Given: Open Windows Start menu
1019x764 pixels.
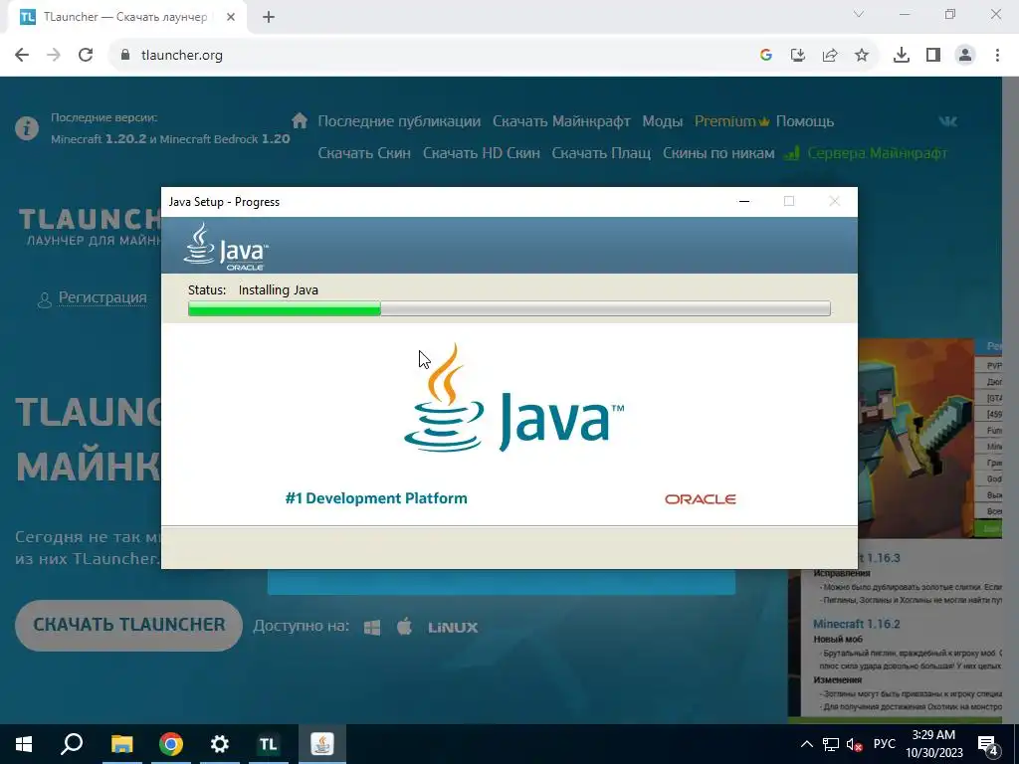Looking at the screenshot, I should (x=24, y=744).
